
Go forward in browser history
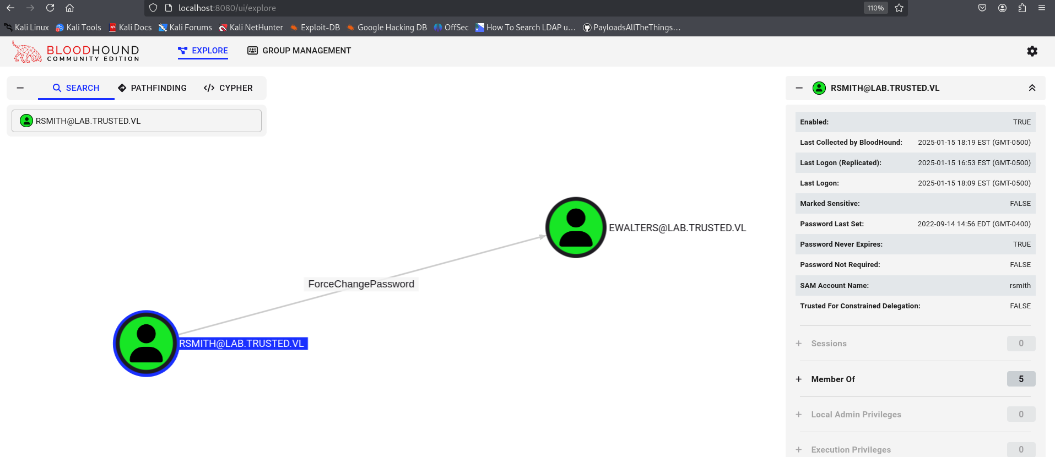30,8
